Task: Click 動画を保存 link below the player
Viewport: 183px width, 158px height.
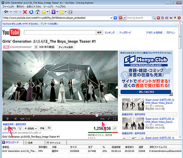Action: pos(8,124)
